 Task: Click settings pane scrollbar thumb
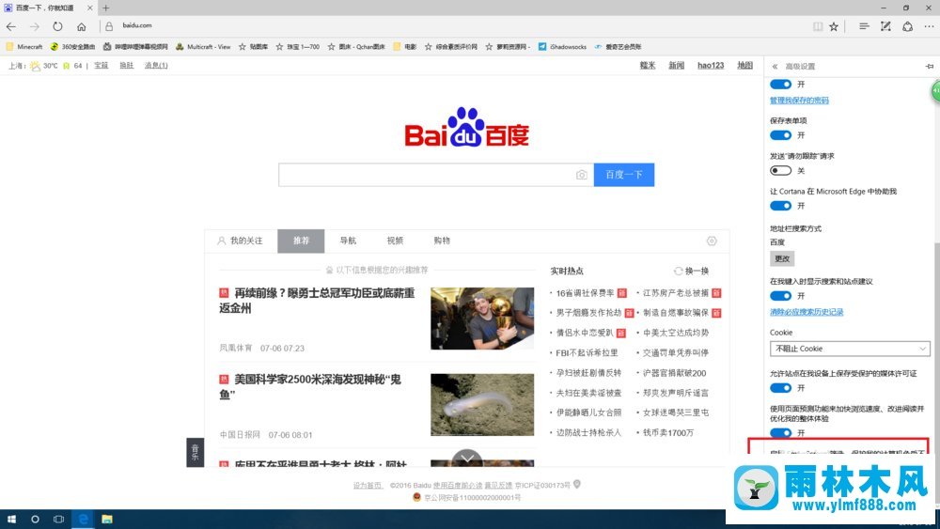tap(936, 348)
